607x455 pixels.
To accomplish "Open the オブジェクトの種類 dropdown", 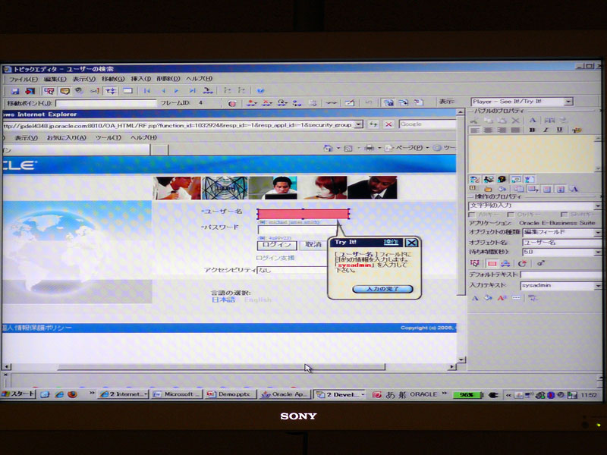I will [598, 232].
